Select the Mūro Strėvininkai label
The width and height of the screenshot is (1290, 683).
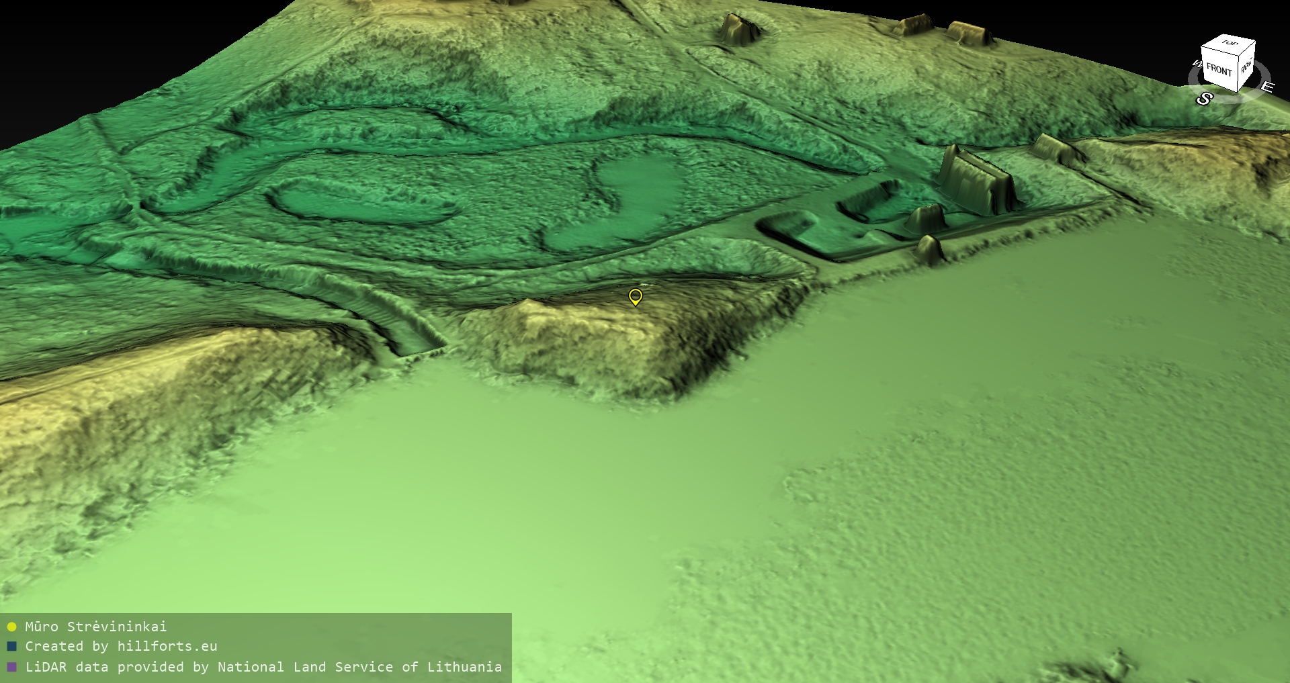click(95, 627)
